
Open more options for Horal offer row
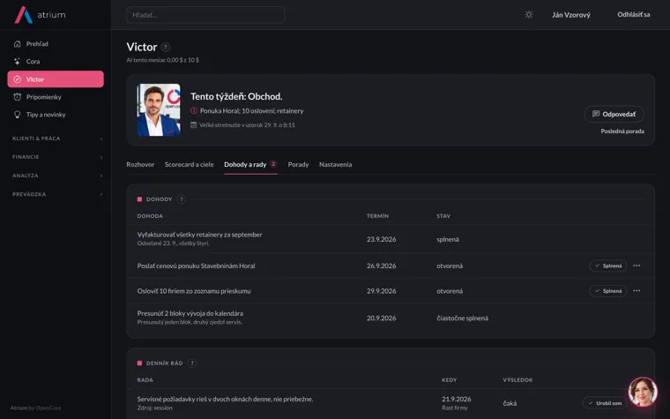(636, 266)
